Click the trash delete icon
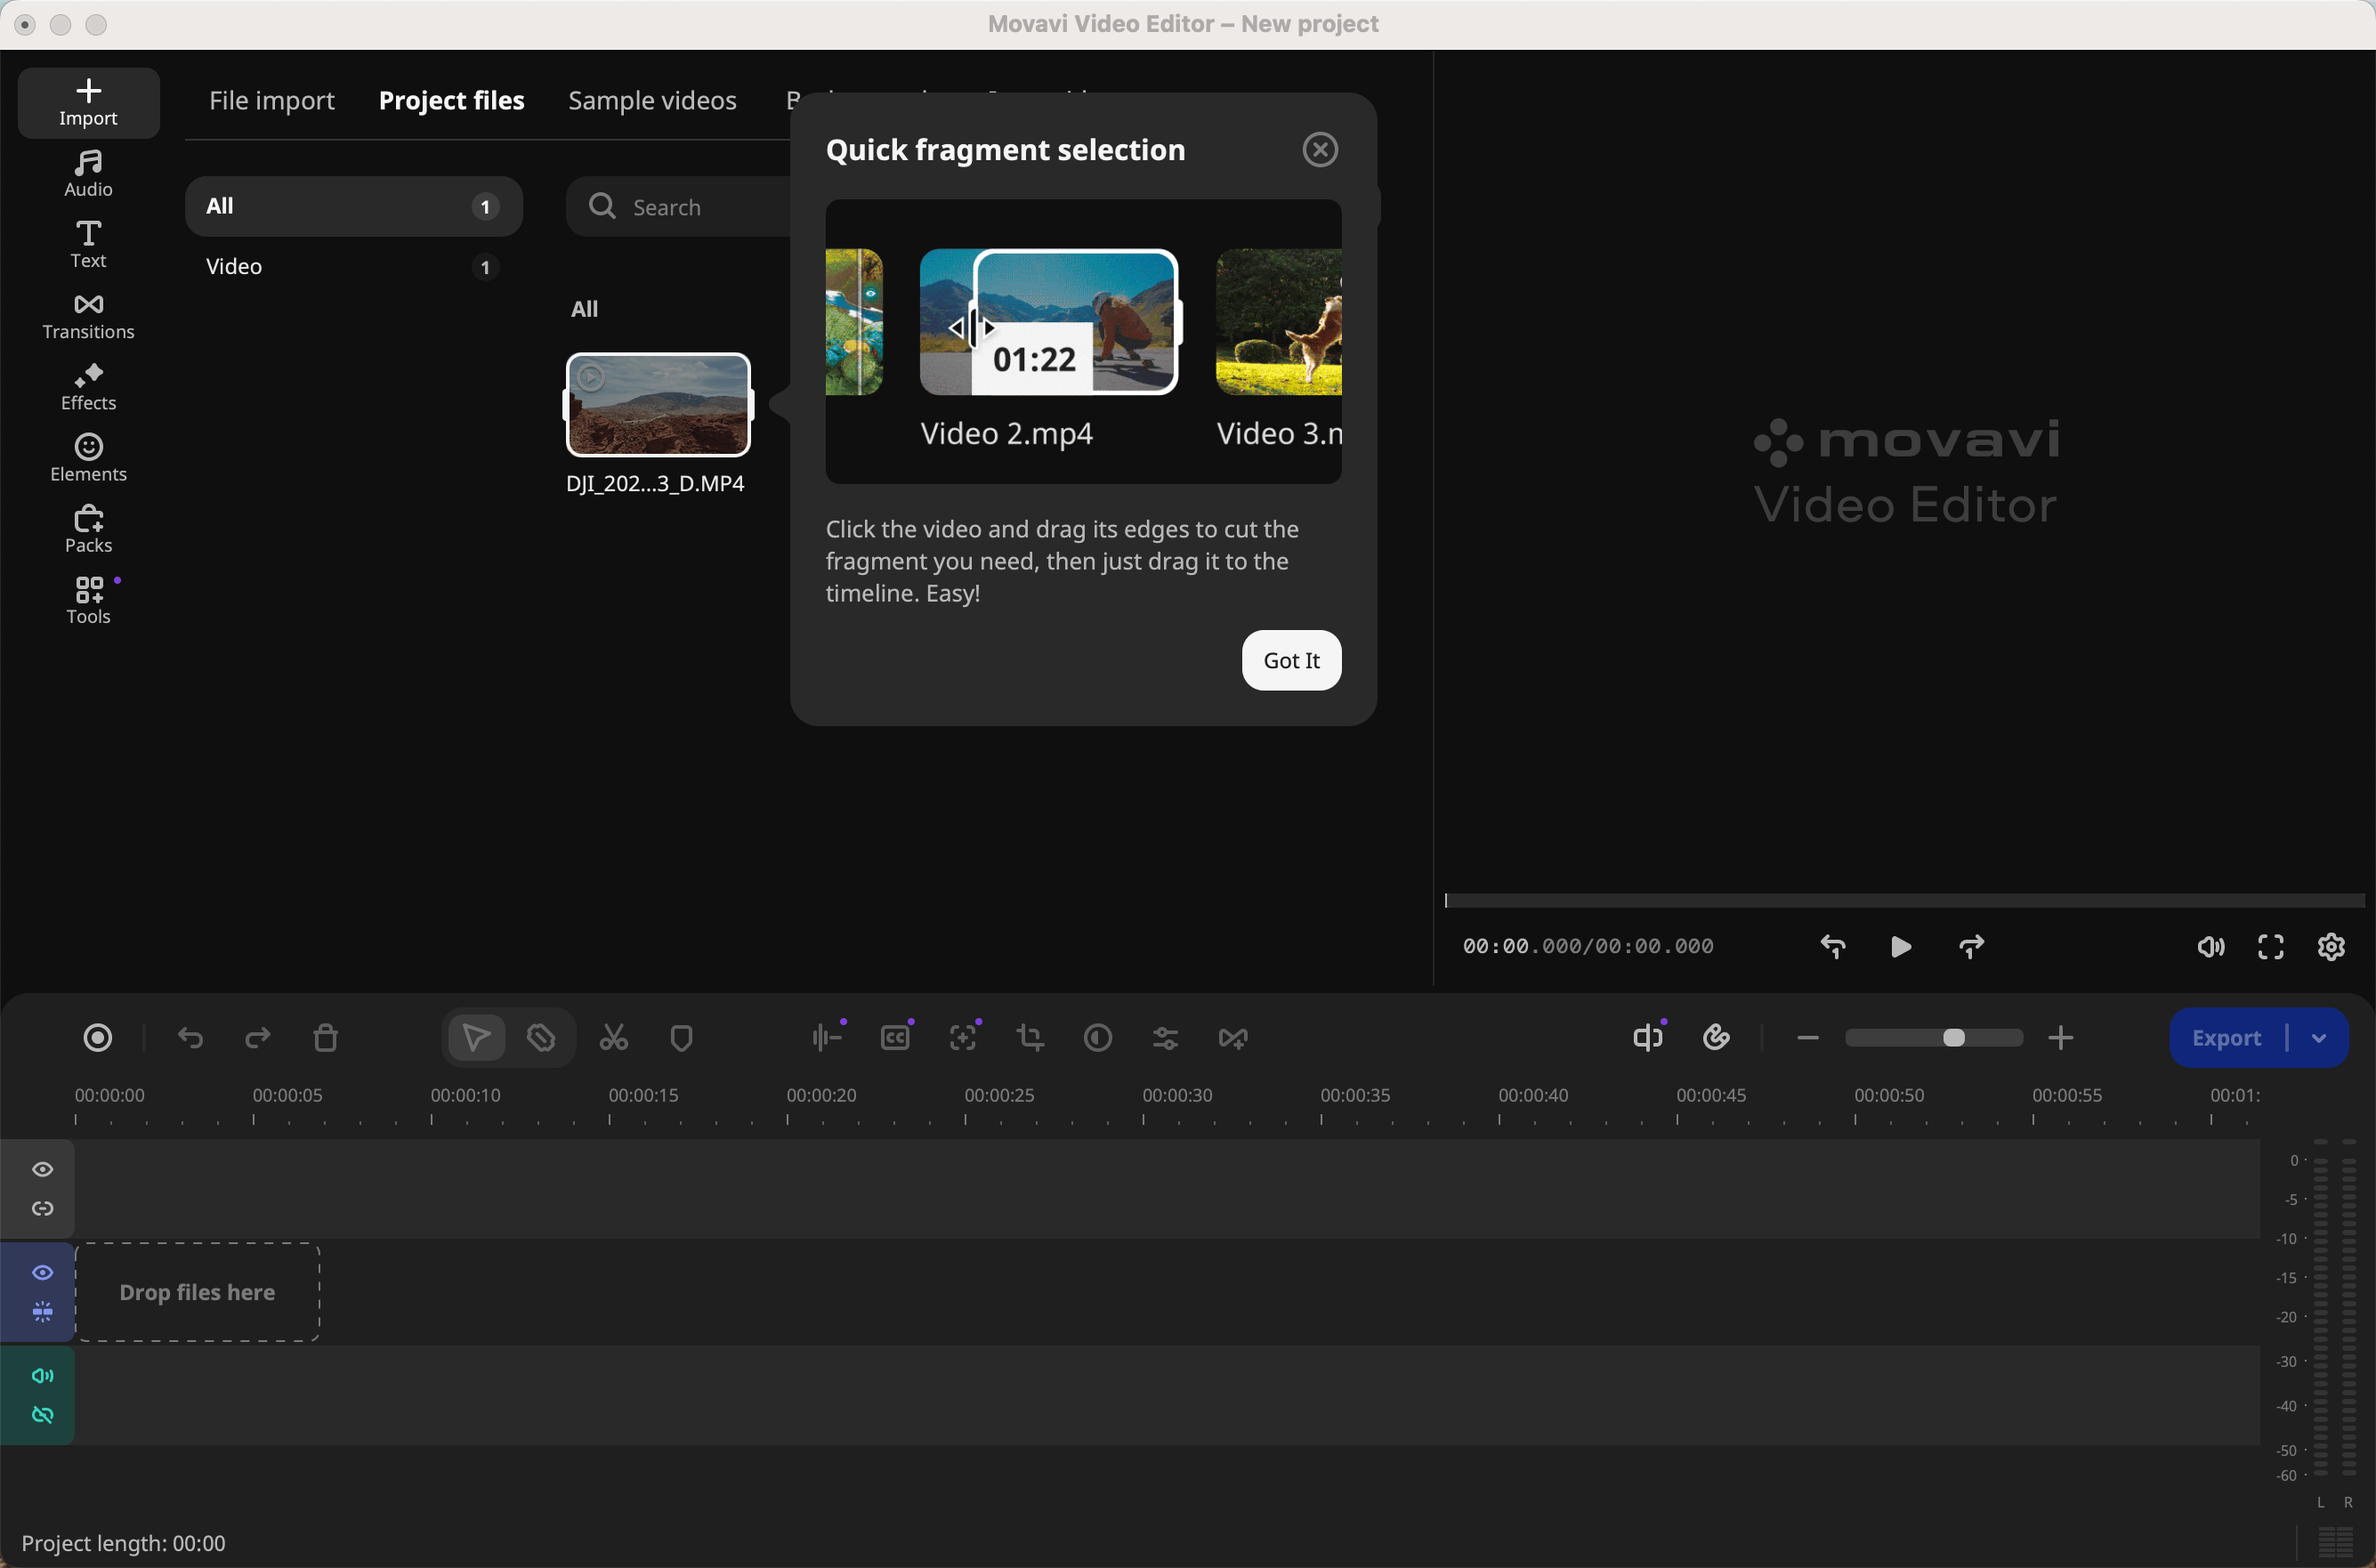Image resolution: width=2376 pixels, height=1568 pixels. [x=326, y=1038]
